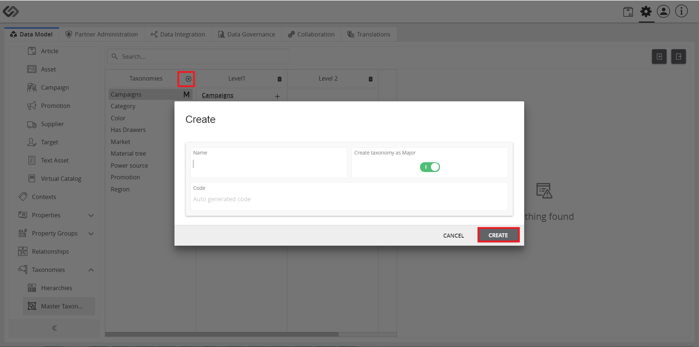Click the Taxonomies section icon in sidebar

click(23, 269)
